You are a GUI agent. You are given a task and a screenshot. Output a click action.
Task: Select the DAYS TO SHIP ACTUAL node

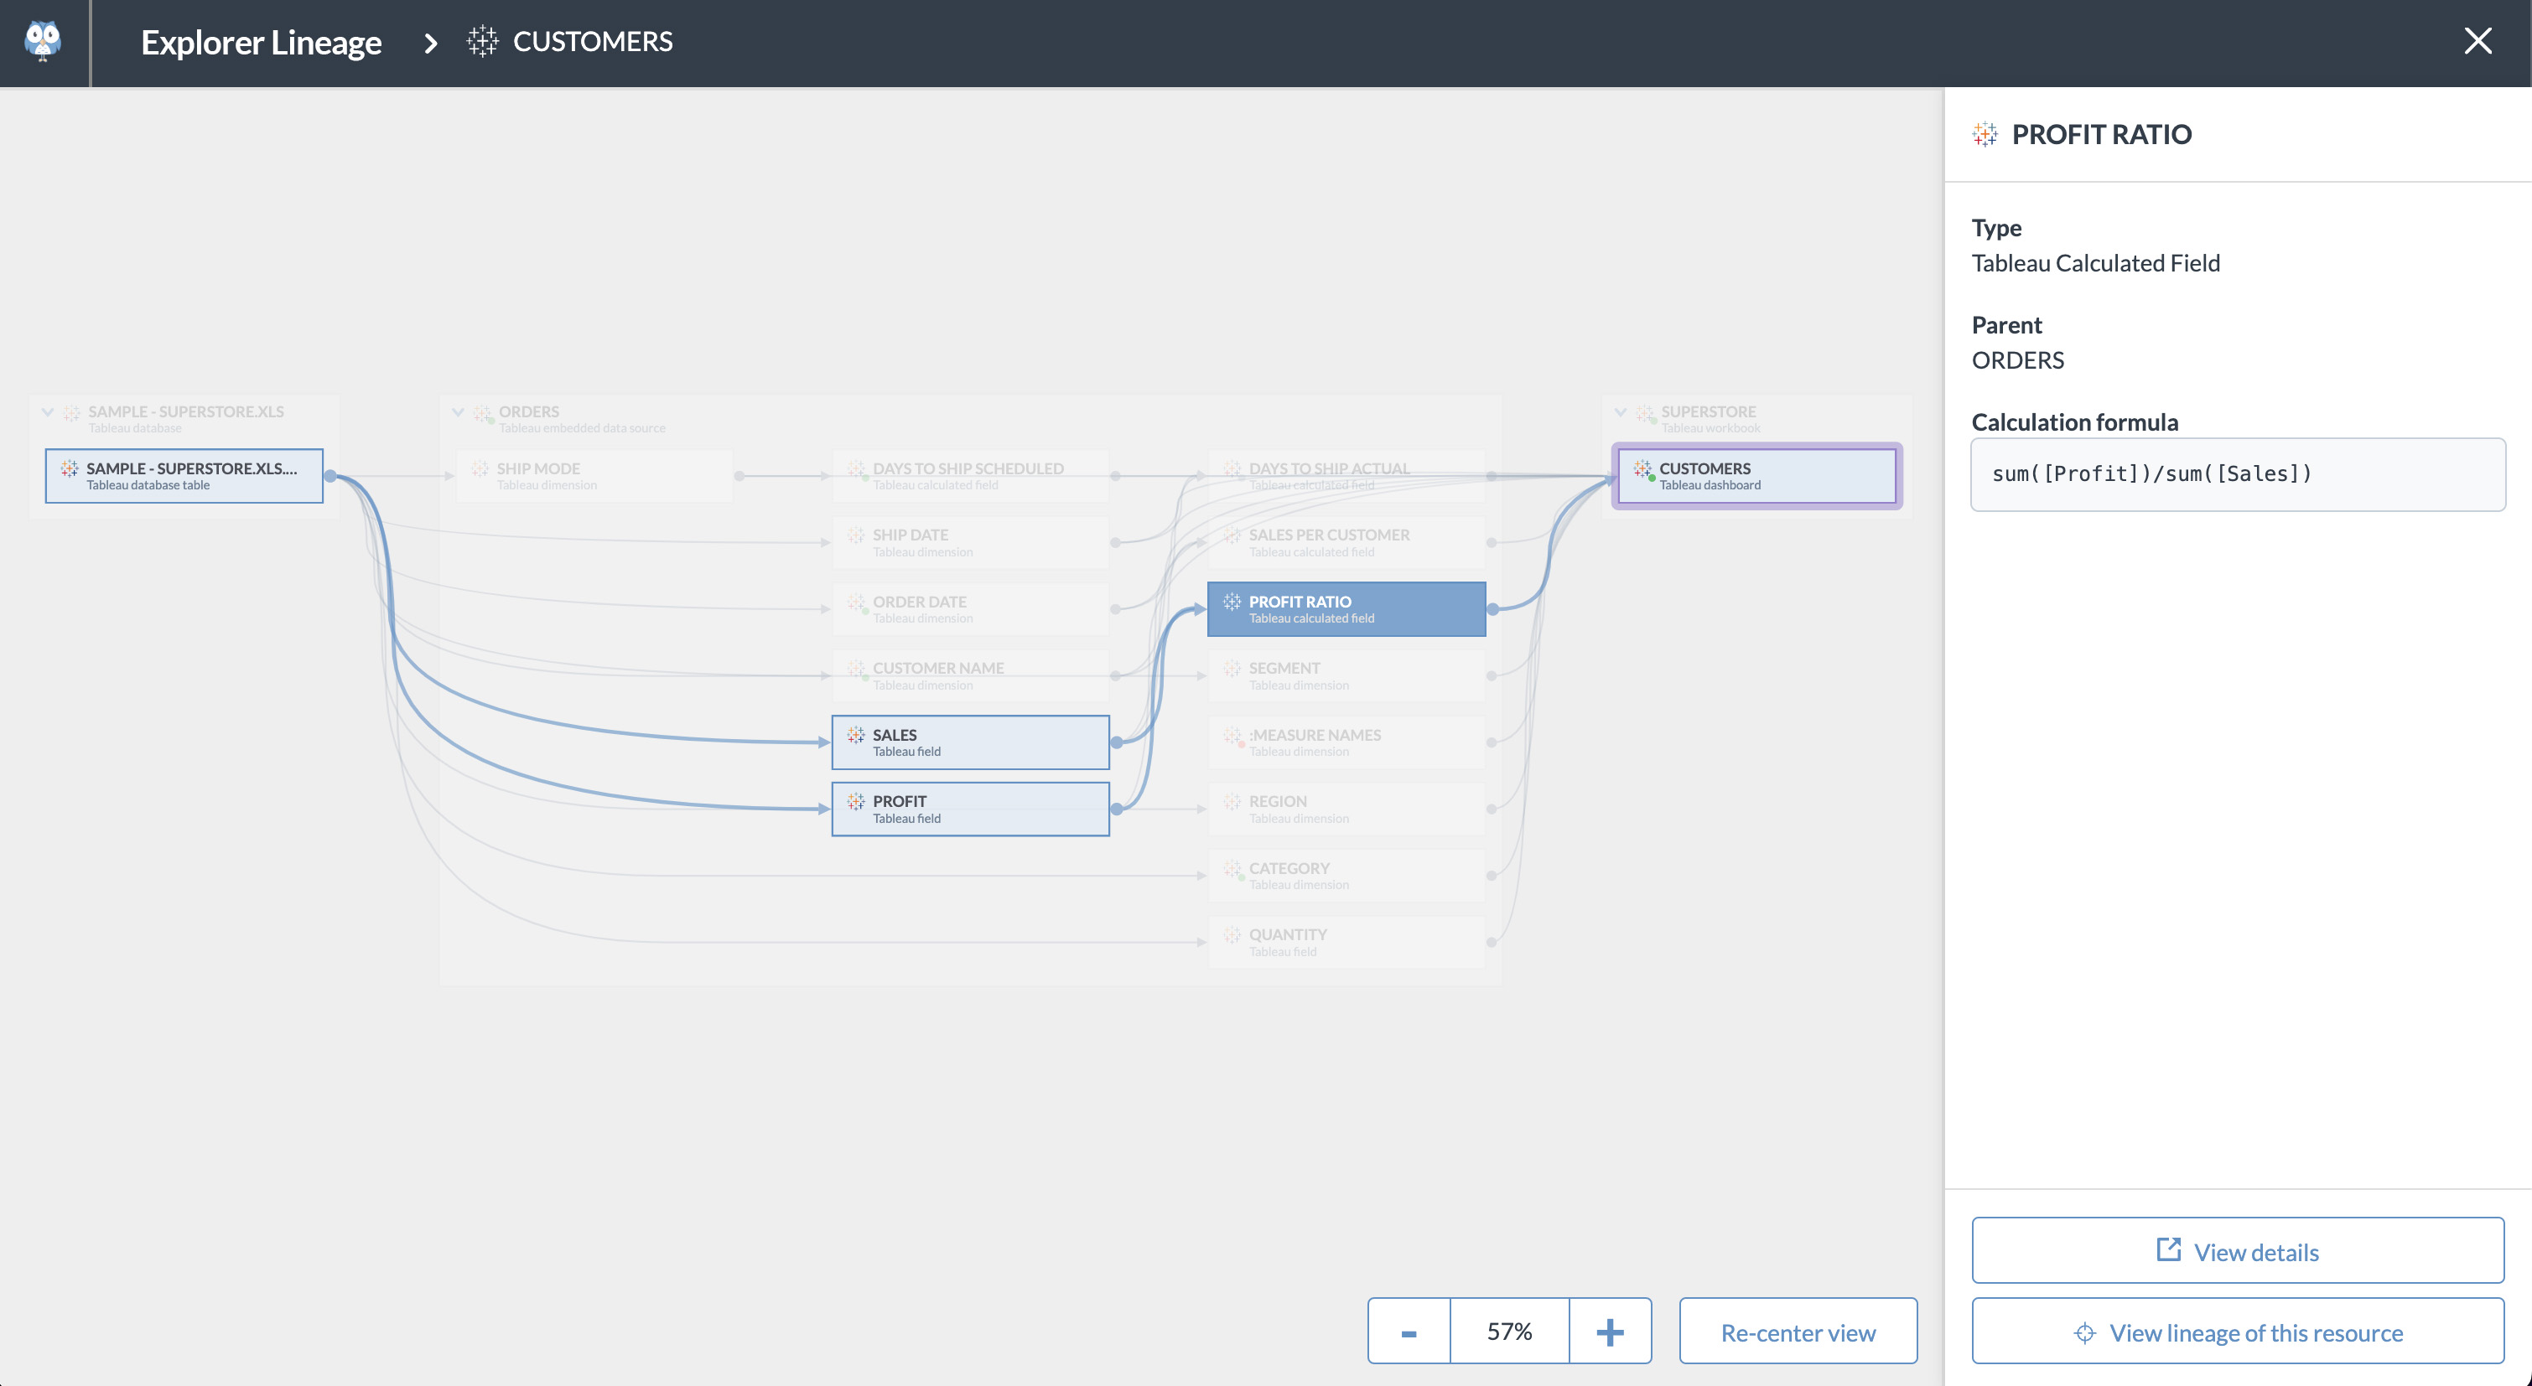click(x=1346, y=477)
